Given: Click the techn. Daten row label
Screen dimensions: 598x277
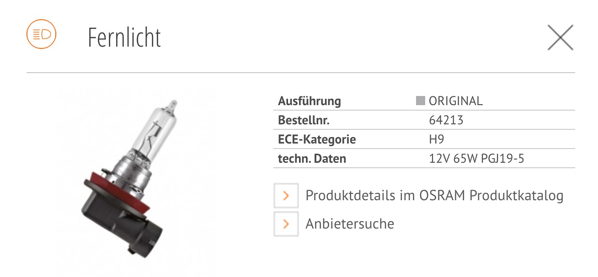Looking at the screenshot, I should coord(312,159).
